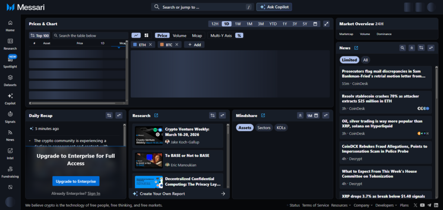Expand the Prices & Chart panel fullscreen

click(x=326, y=24)
